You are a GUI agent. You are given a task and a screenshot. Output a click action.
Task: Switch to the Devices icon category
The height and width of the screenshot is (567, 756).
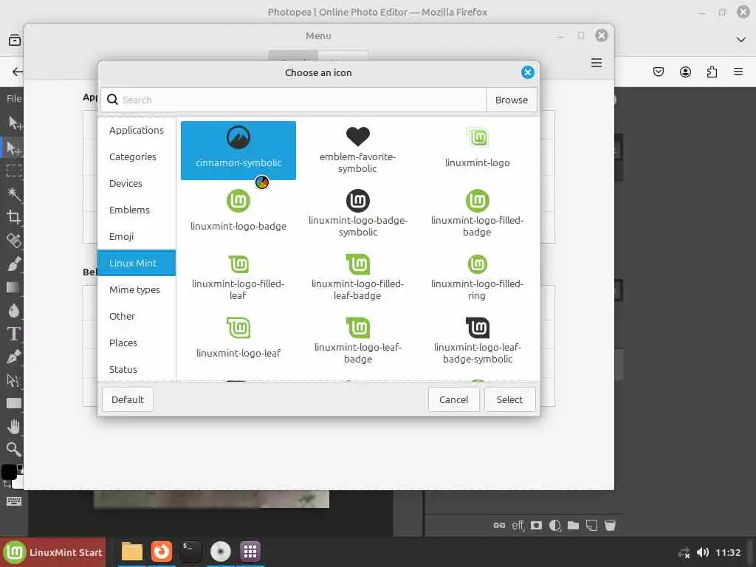pos(137,183)
